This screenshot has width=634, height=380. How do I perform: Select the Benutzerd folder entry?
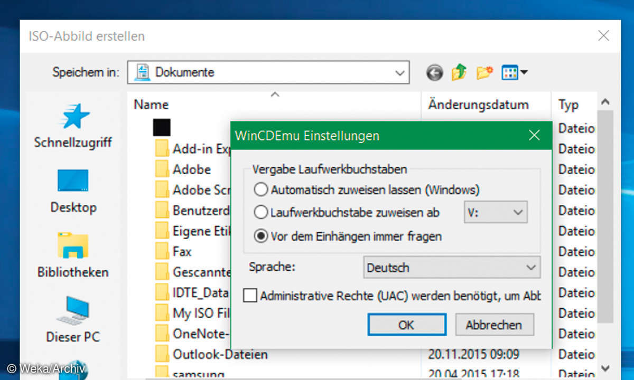coord(193,211)
